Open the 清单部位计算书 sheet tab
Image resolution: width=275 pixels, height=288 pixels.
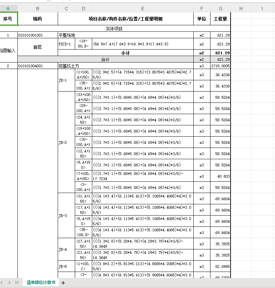(x=41, y=283)
